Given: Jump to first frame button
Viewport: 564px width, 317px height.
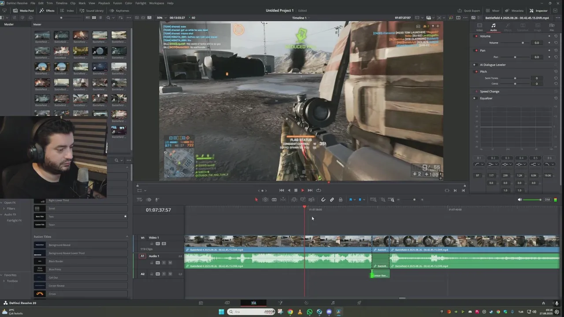Looking at the screenshot, I should 282,190.
